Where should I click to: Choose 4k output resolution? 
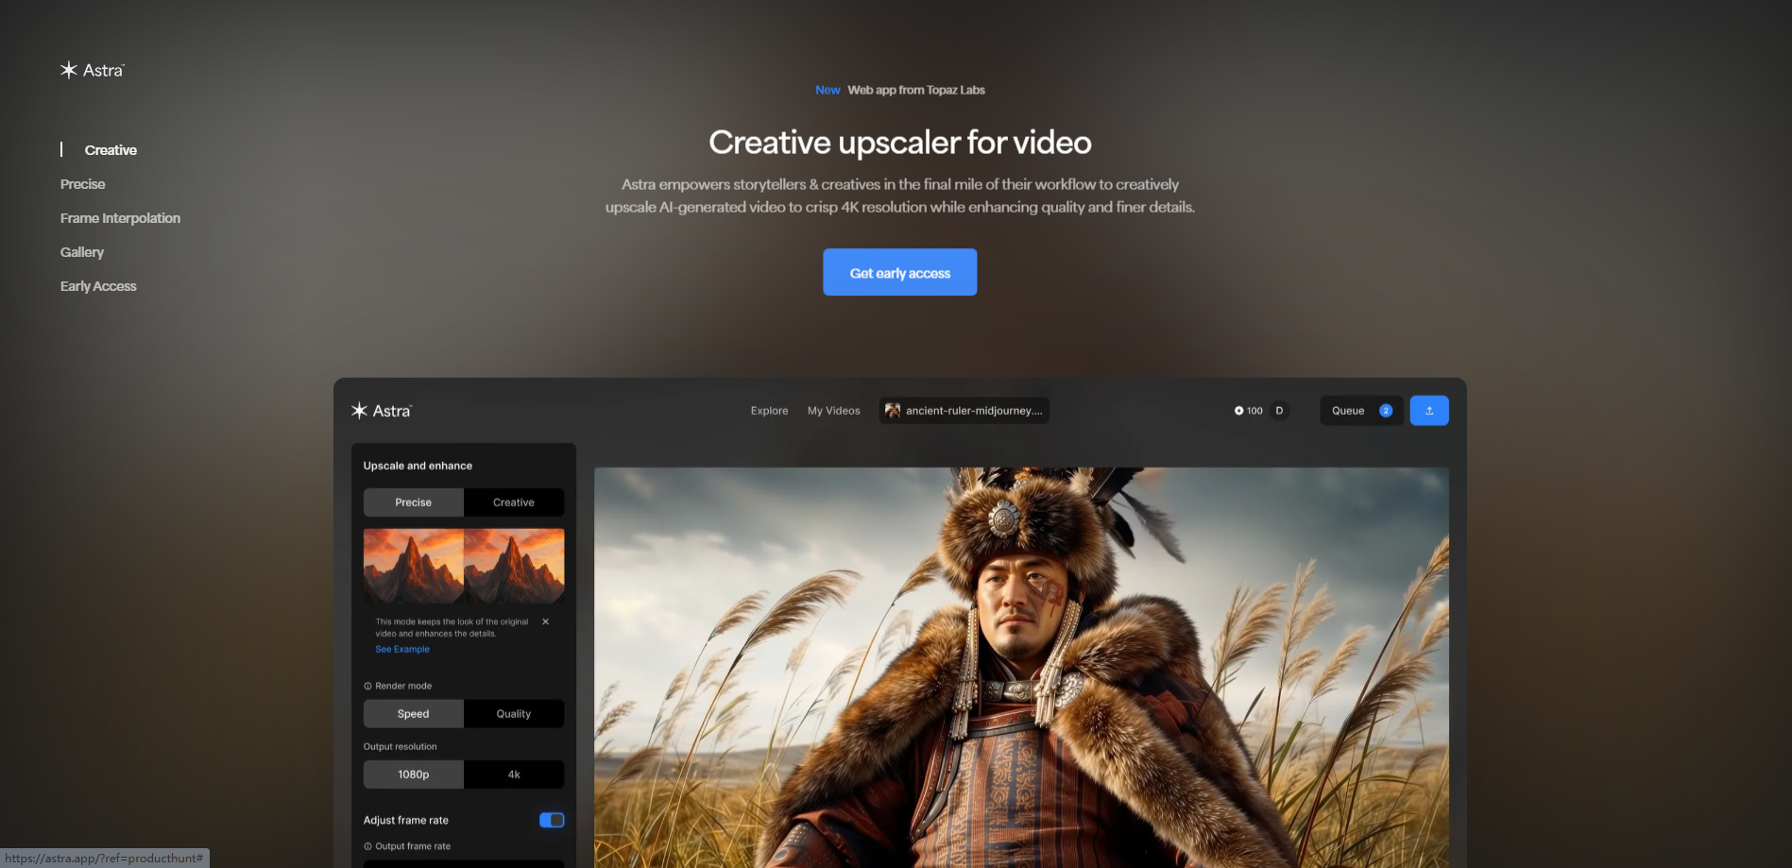coord(513,774)
